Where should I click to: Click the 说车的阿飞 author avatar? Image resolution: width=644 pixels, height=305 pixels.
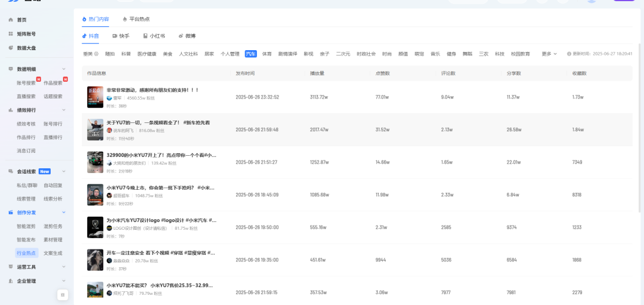click(109, 130)
